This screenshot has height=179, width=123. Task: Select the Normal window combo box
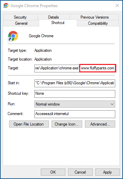pos(75,104)
